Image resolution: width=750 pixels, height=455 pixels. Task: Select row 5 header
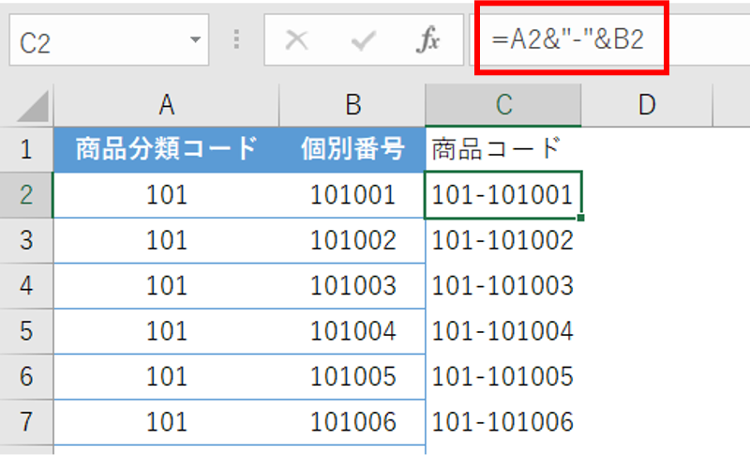click(26, 331)
